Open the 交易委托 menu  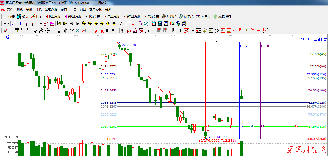tap(95, 10)
